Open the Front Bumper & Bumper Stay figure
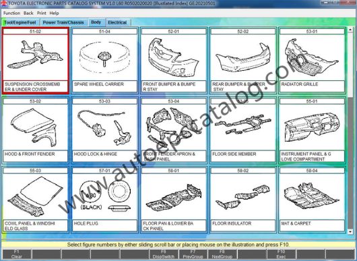Image resolution: width=357 pixels, height=261 pixels. pyautogui.click(x=174, y=57)
